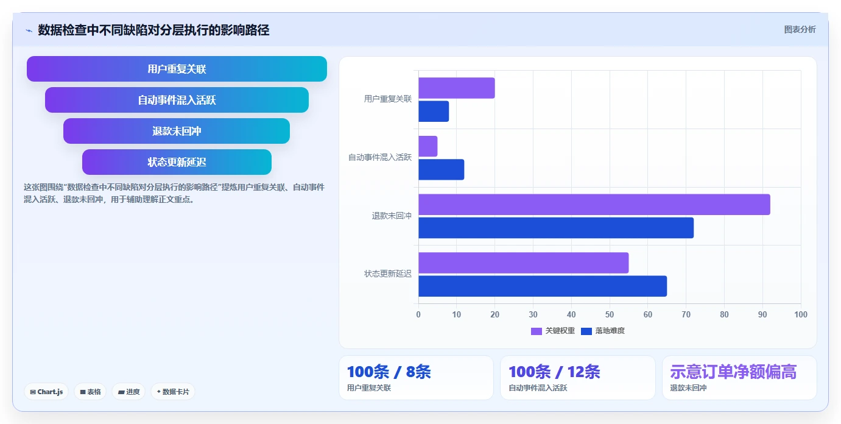Image resolution: width=841 pixels, height=424 pixels.
Task: Click the 示意订单净额偏高 data card
Action: 739,378
